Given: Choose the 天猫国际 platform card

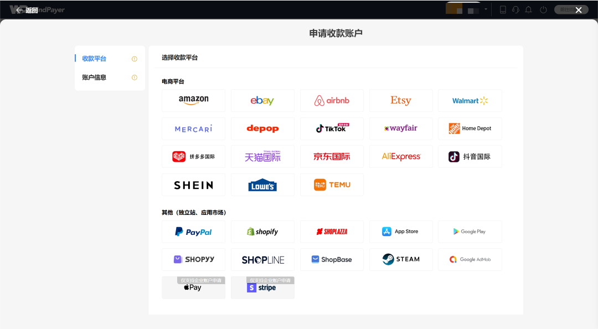Looking at the screenshot, I should [x=262, y=157].
